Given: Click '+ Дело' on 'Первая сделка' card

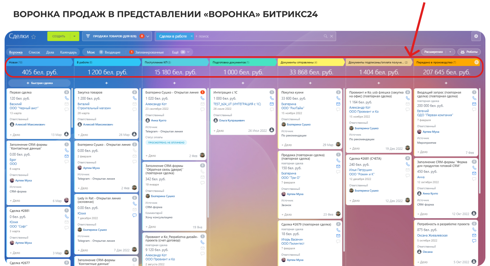Looking at the screenshot, I should tap(15, 135).
